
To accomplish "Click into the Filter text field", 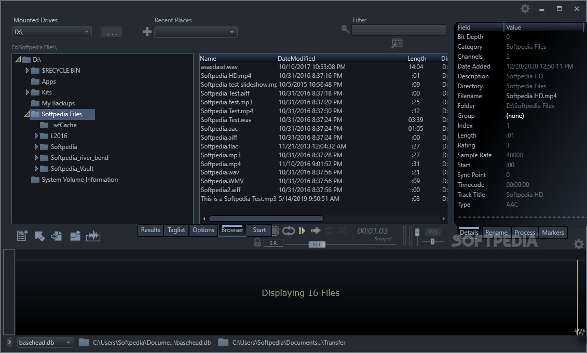I will (399, 30).
